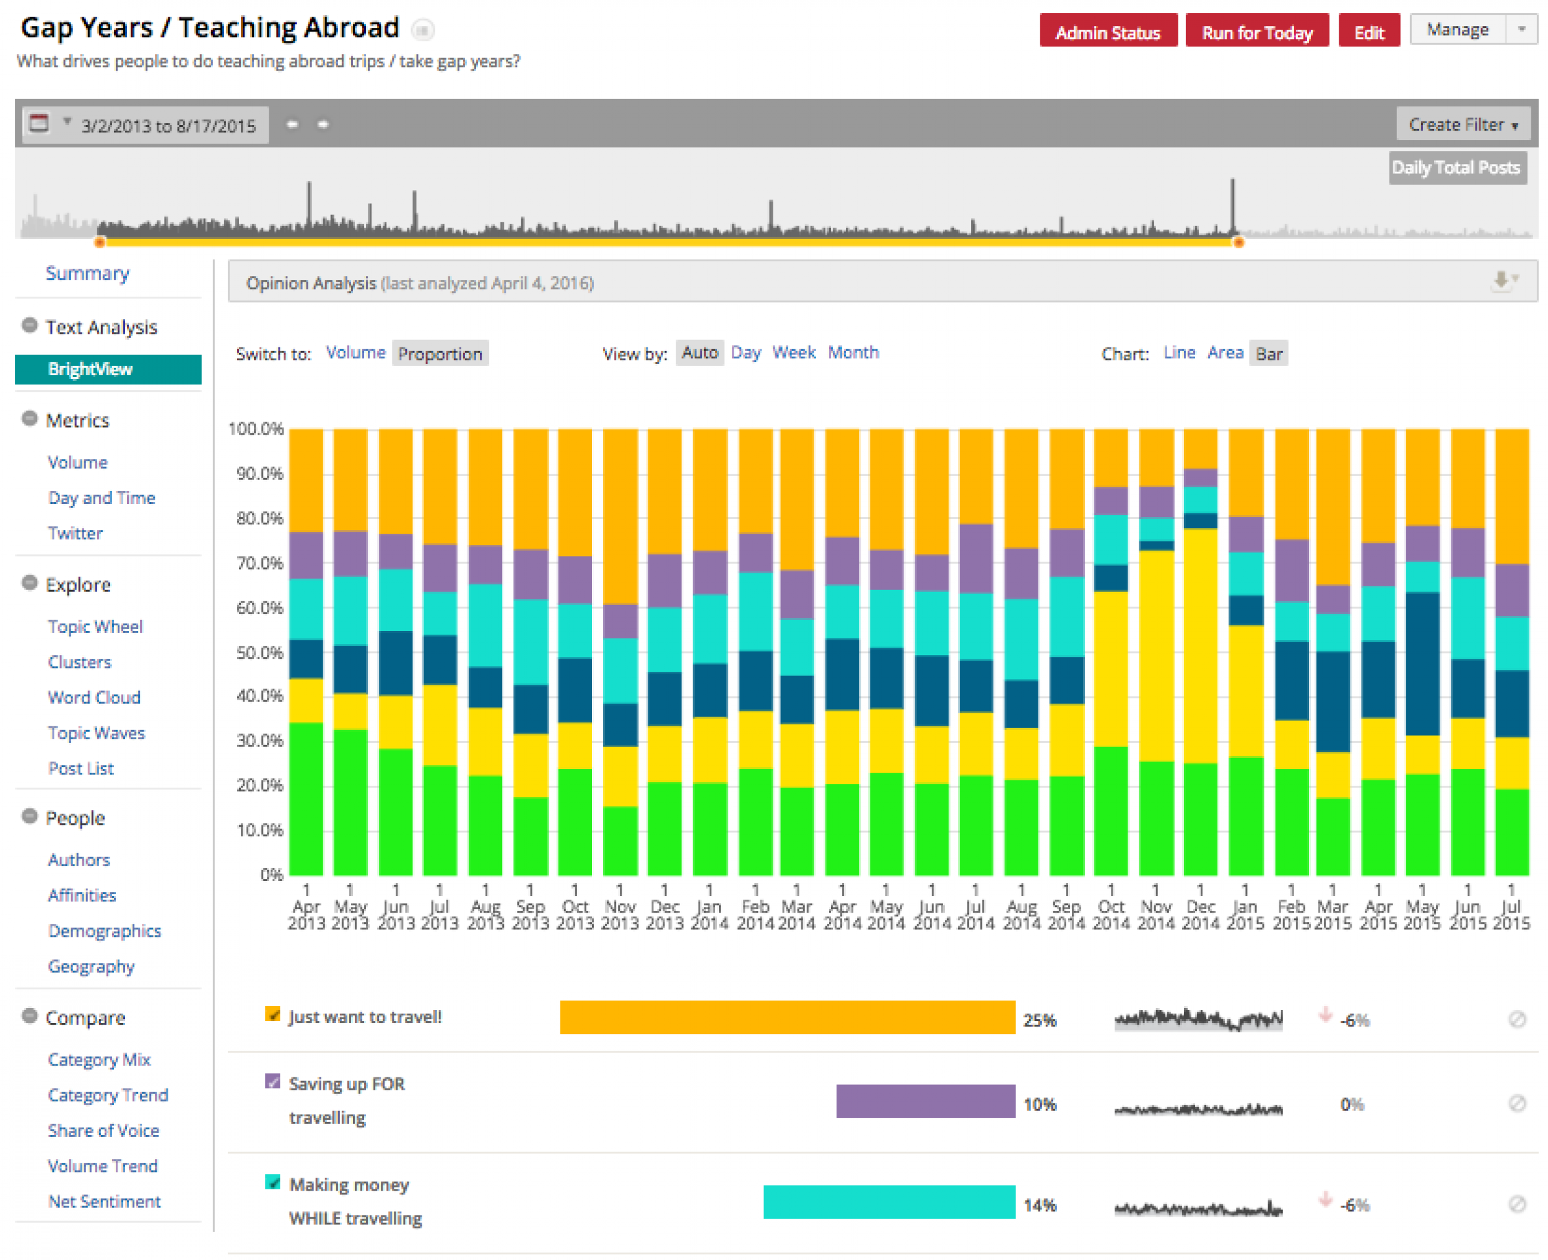Set View by to Week
Image resolution: width=1548 pixels, height=1260 pixels.
pos(794,353)
